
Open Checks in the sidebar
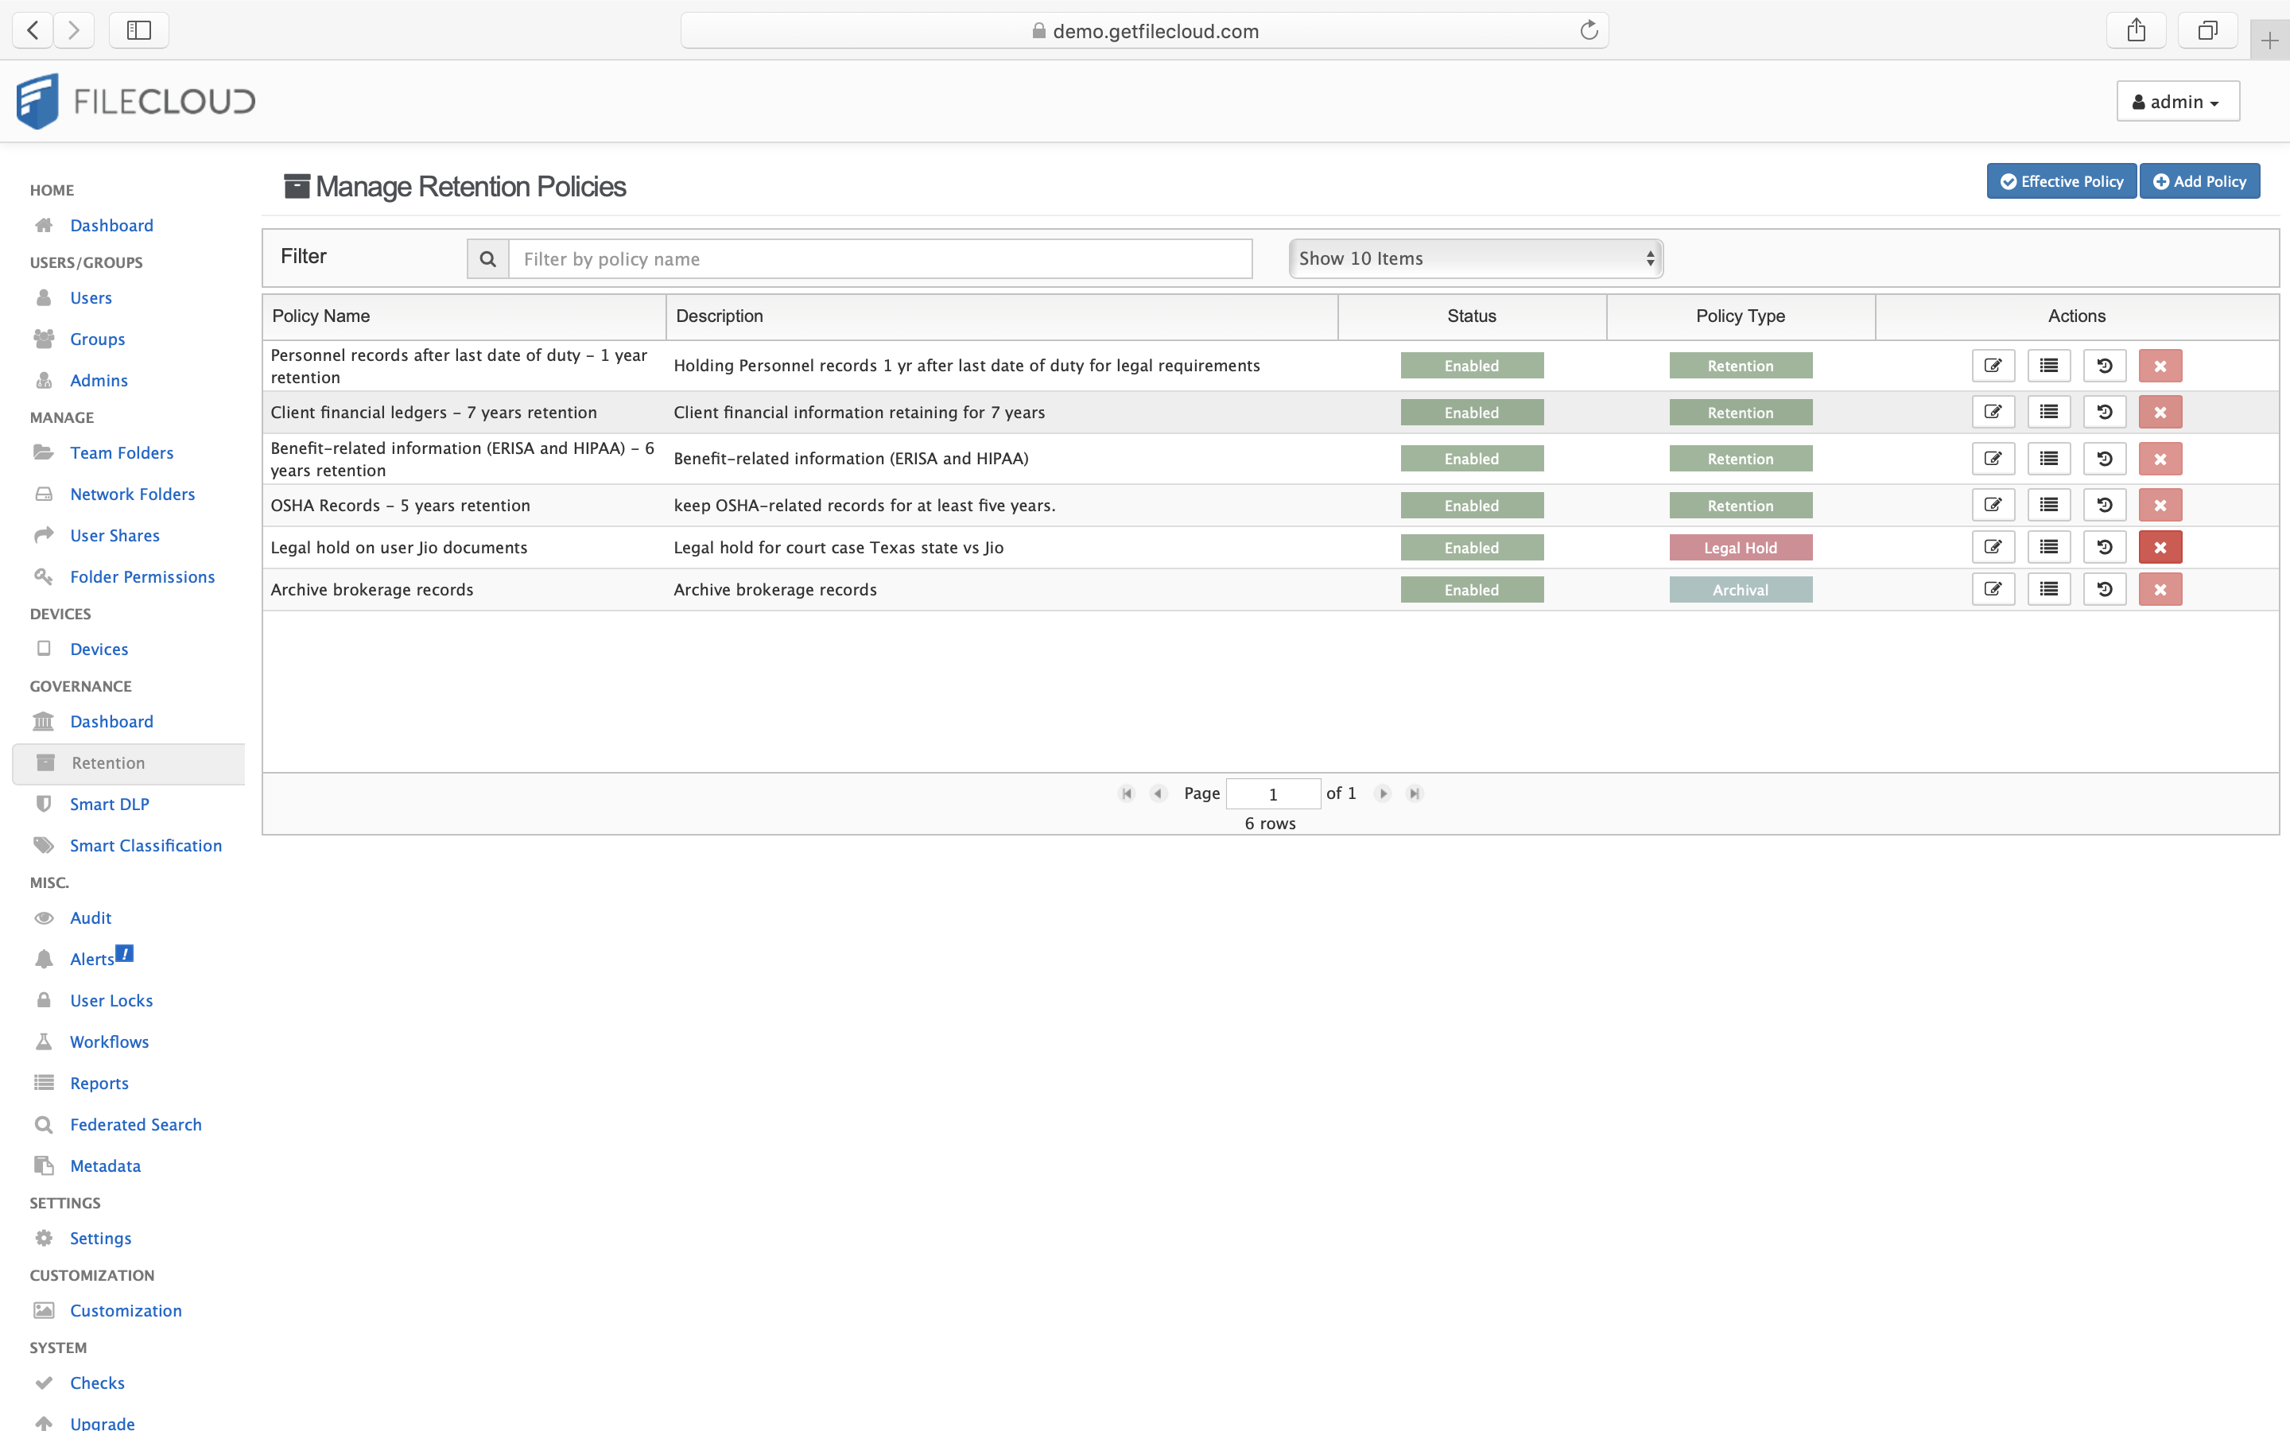point(98,1383)
